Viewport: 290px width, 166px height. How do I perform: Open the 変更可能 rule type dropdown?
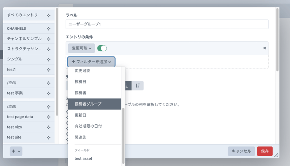point(81,48)
